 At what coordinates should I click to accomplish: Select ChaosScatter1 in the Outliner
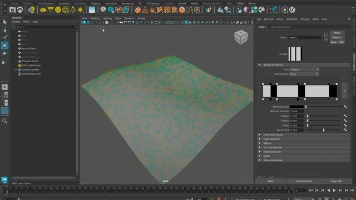coord(30,61)
